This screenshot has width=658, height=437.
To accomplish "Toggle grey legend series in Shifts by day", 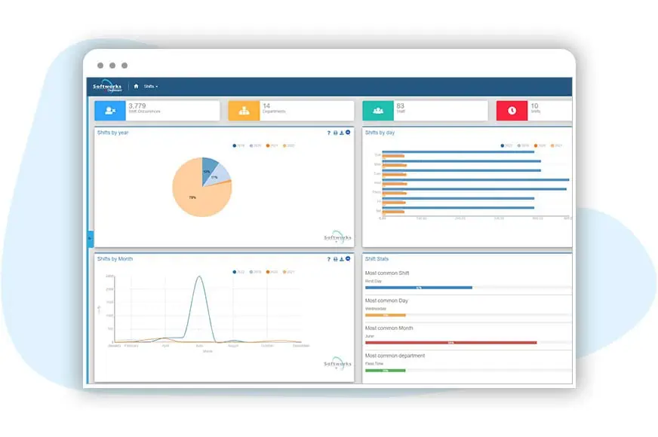I will click(523, 146).
